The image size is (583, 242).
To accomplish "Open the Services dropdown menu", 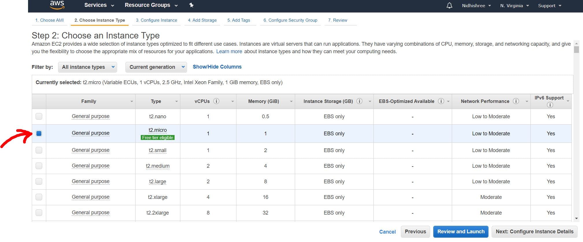I will point(99,5).
